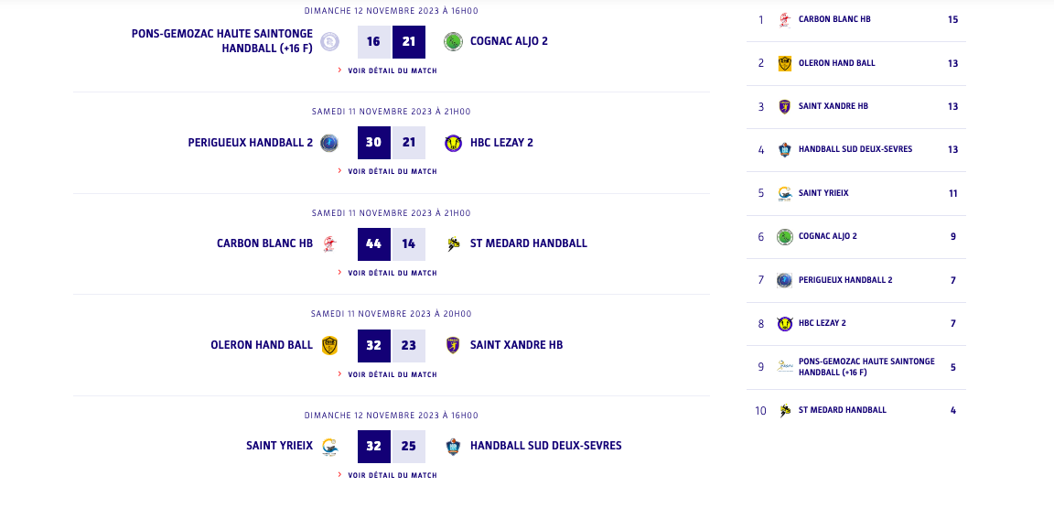Click Cognac Aljo 2 logo in standings
The image size is (1054, 508).
[x=784, y=236]
